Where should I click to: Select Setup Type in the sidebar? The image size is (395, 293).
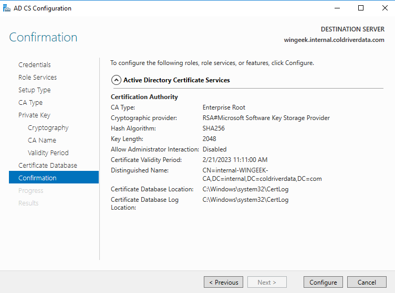[34, 90]
